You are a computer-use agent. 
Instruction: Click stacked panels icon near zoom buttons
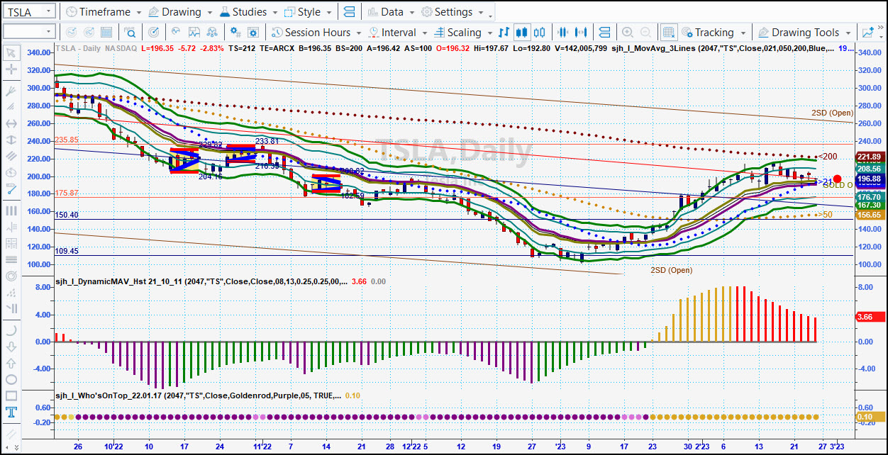(x=604, y=32)
